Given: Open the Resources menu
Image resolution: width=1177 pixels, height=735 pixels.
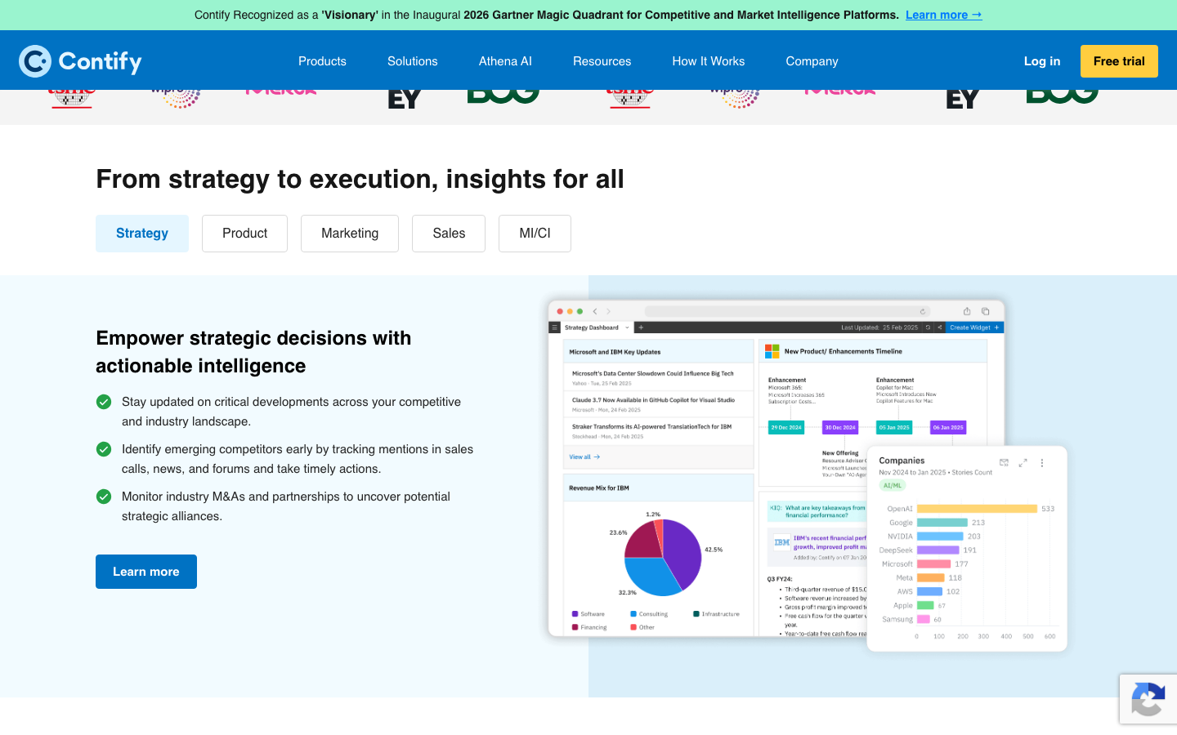Looking at the screenshot, I should 602,61.
